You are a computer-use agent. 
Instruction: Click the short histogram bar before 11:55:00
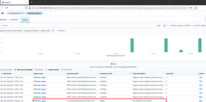coord(181,51)
